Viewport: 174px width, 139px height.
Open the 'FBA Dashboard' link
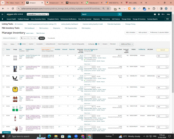pos(29,28)
